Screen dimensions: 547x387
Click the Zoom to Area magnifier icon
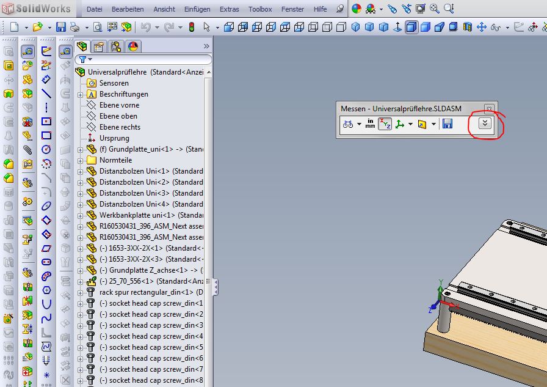[449, 9]
